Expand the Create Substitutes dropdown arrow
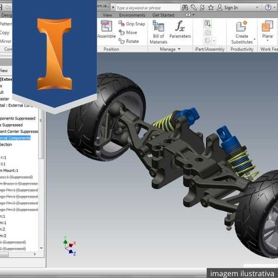Image resolution: width=278 pixels, height=278 pixels. pos(254,39)
